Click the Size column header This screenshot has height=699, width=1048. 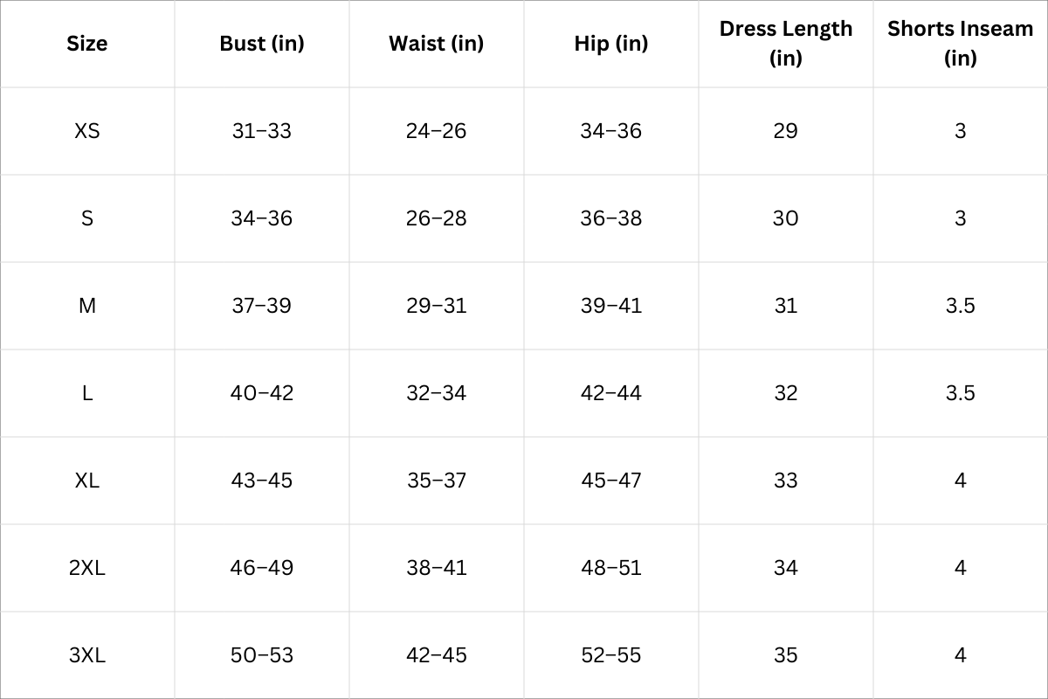pyautogui.click(x=87, y=44)
